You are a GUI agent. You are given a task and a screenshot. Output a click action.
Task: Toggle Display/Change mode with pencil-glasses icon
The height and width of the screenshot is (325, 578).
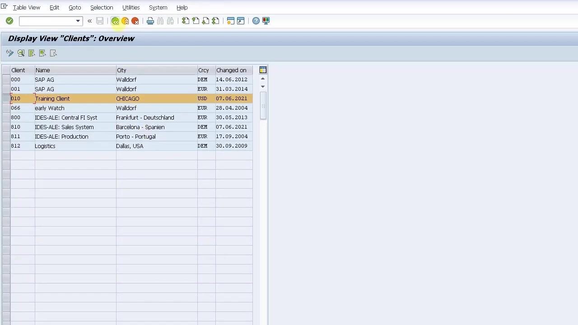pyautogui.click(x=10, y=53)
